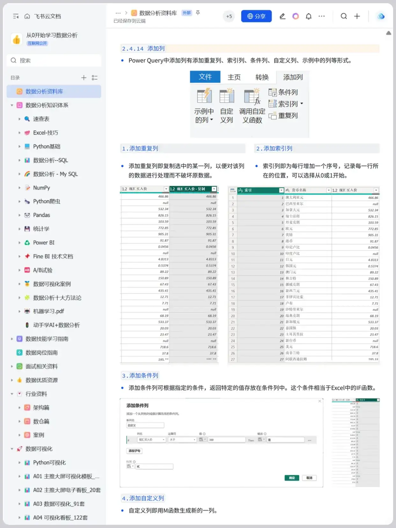
Task: Expand the 数据分析--SQL node
Action: 19,160
